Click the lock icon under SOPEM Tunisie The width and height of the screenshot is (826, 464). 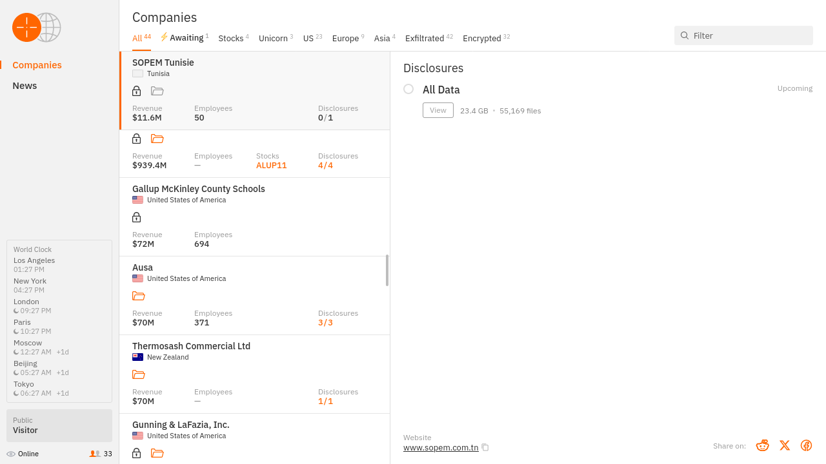(x=136, y=91)
